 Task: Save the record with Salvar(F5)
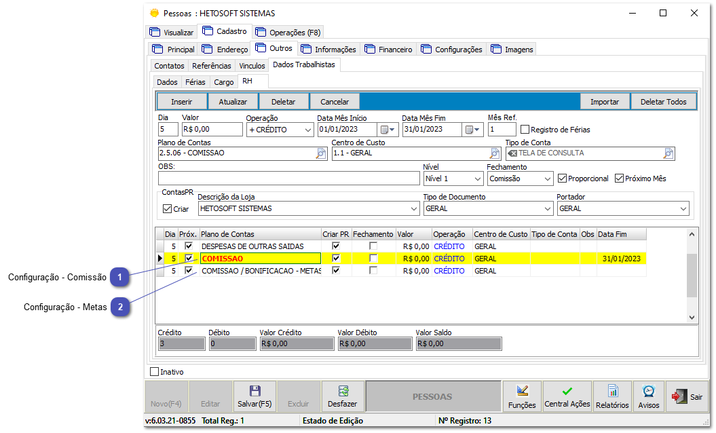pyautogui.click(x=255, y=396)
